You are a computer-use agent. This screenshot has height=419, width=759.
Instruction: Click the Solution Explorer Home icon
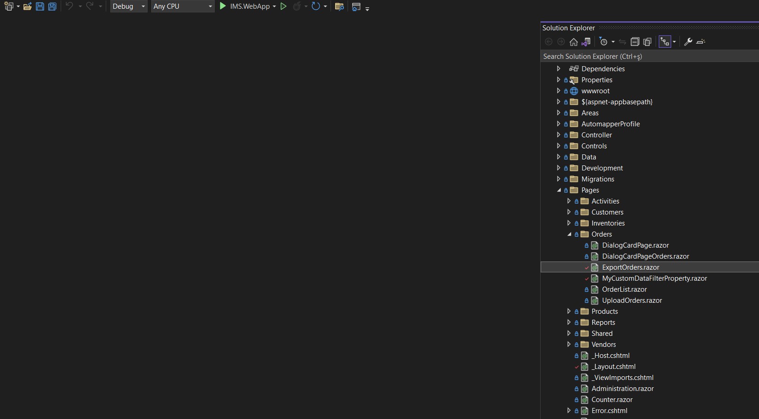(x=573, y=42)
